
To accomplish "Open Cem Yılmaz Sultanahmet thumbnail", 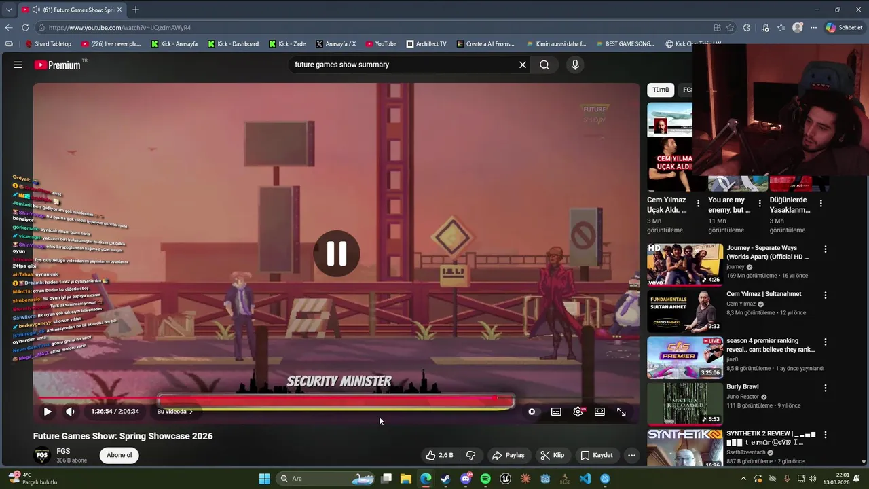I will click(x=685, y=310).
